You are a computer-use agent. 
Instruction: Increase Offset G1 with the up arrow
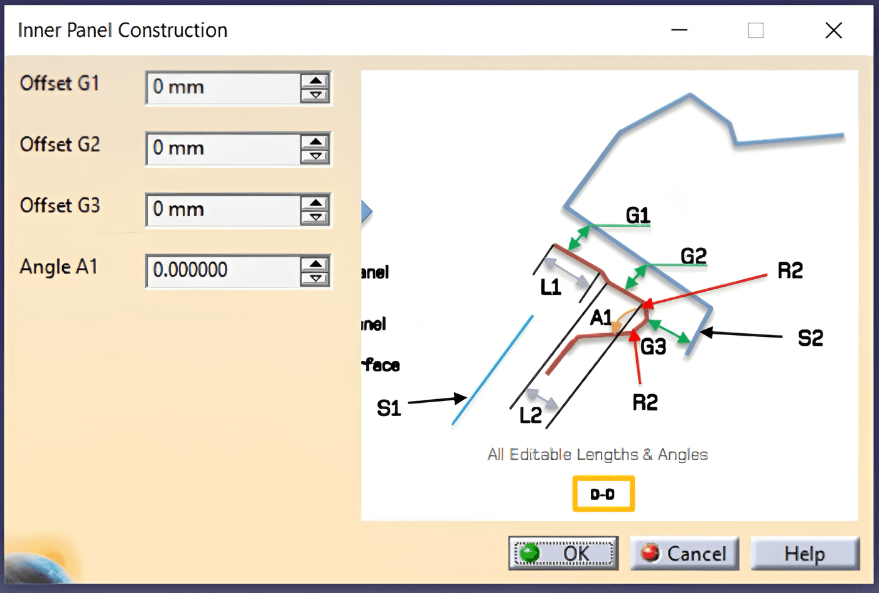[315, 81]
